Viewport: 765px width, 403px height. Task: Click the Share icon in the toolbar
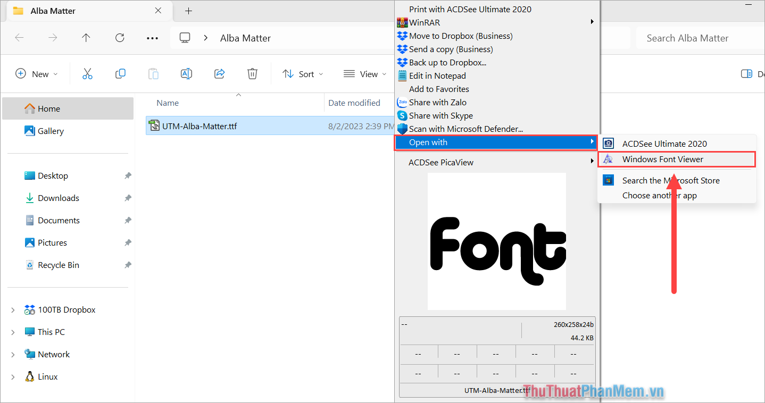(219, 74)
